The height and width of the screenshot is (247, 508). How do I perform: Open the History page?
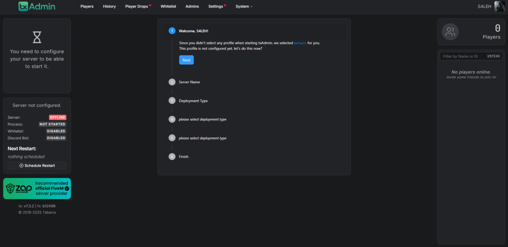point(109,6)
